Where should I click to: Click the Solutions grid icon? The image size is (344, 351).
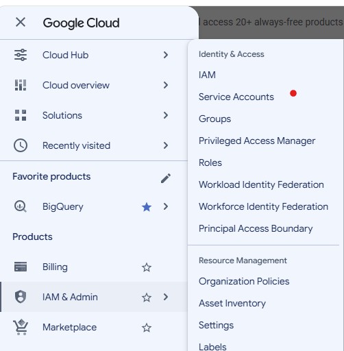click(21, 115)
